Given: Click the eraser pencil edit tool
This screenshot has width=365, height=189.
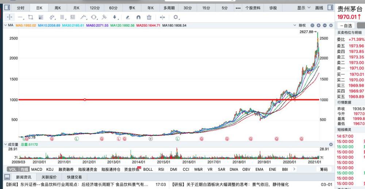Looking at the screenshot, I should tap(127, 17).
